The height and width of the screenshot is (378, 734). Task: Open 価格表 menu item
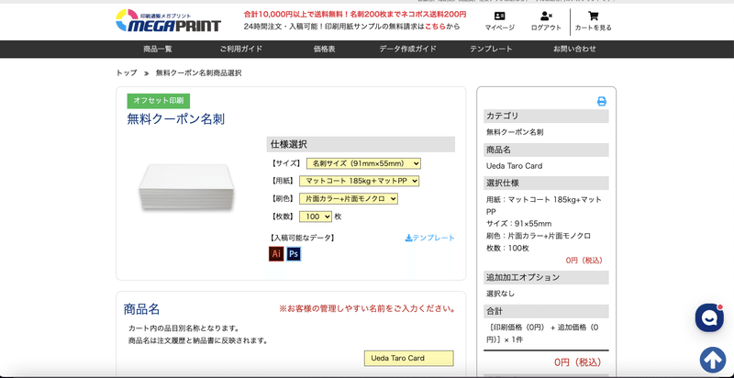click(325, 49)
